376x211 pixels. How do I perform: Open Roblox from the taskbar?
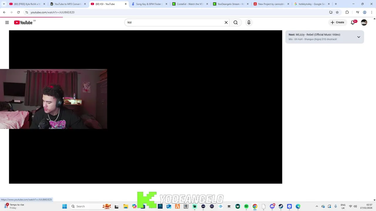click(289, 206)
